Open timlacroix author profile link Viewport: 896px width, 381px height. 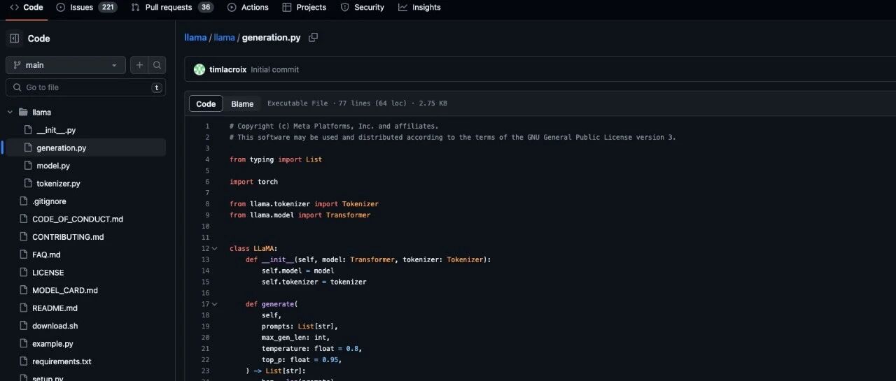click(x=227, y=70)
